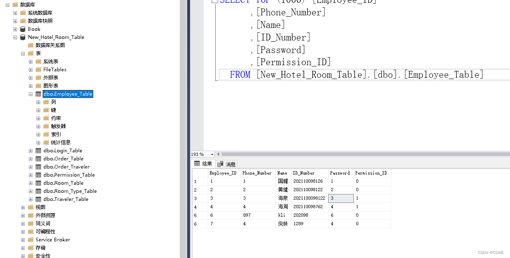This screenshot has width=510, height=258.
Task: Collapse the New_Hotel_Room_Table database node
Action: click(15, 37)
